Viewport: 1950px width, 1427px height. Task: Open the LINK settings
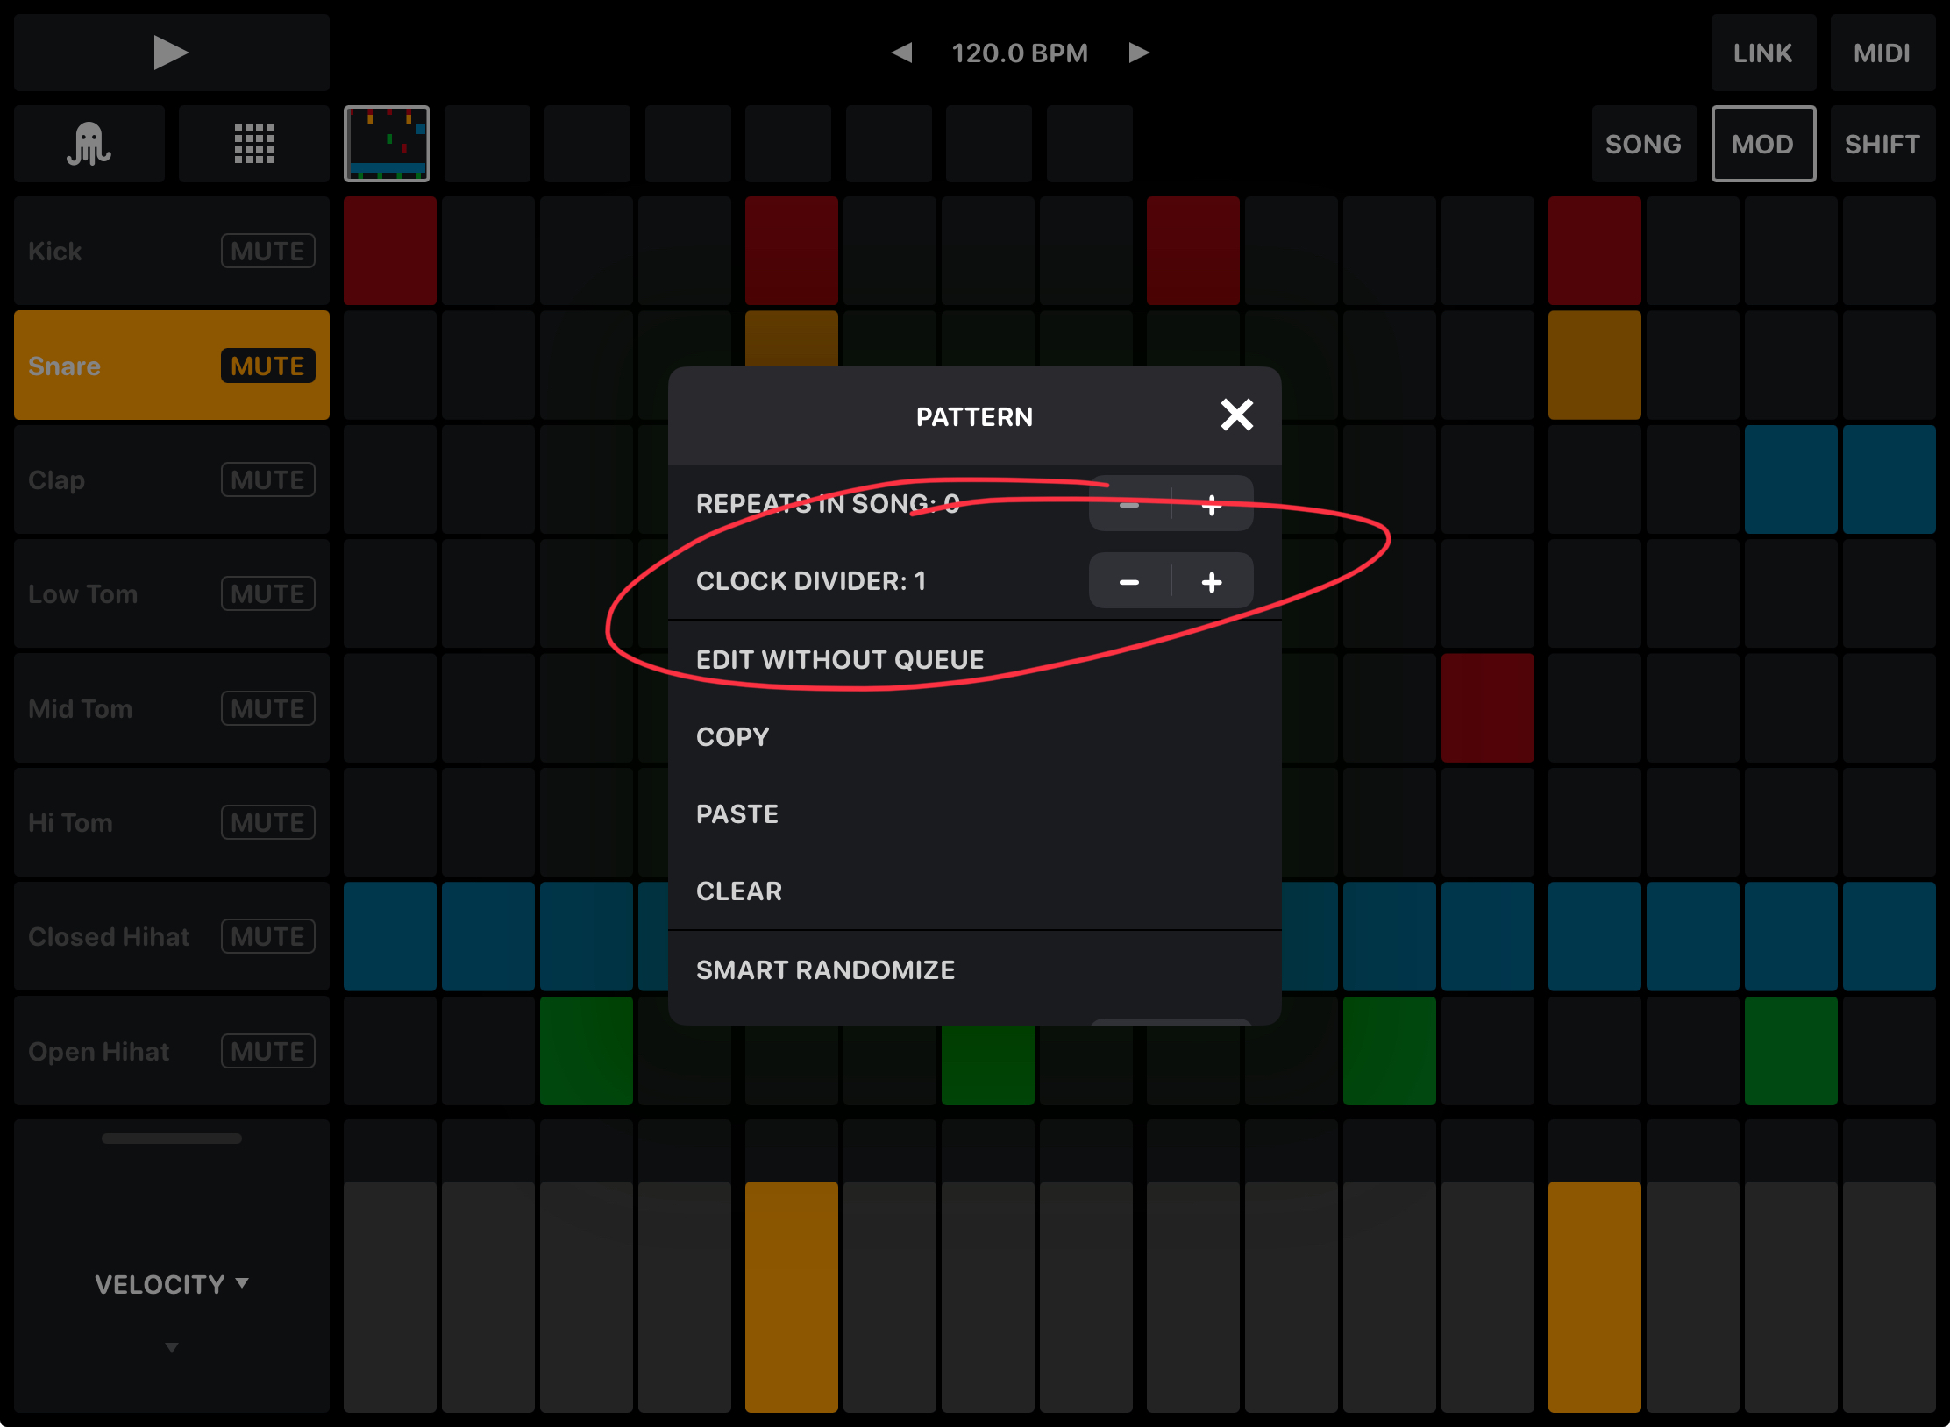1762,53
